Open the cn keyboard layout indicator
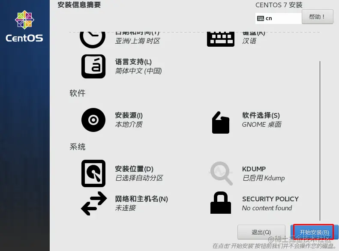This screenshot has width=339, height=251. (x=279, y=18)
